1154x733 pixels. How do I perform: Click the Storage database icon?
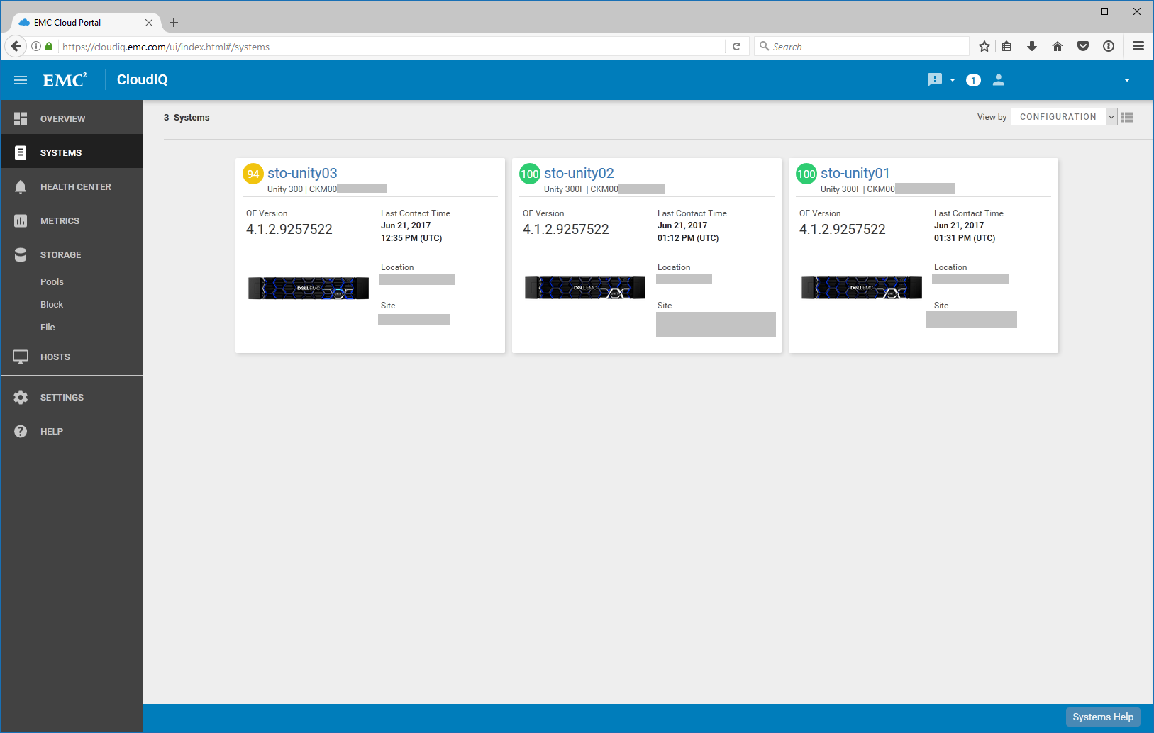21,255
